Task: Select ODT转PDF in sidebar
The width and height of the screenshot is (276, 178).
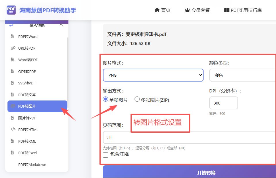Action: [37, 71]
